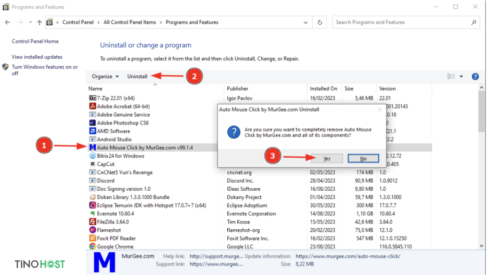The height and width of the screenshot is (277, 488).
Task: Click the vertical scrollbar thumb
Action: tap(481, 112)
